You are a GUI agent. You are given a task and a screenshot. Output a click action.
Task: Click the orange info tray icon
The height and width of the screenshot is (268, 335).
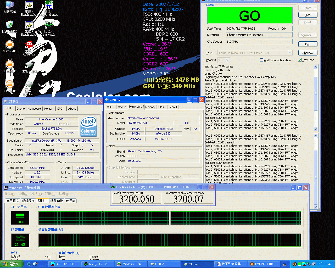tap(294, 264)
